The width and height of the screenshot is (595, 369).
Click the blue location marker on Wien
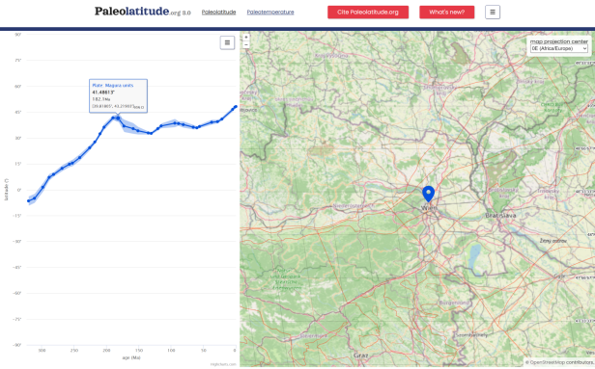(429, 194)
